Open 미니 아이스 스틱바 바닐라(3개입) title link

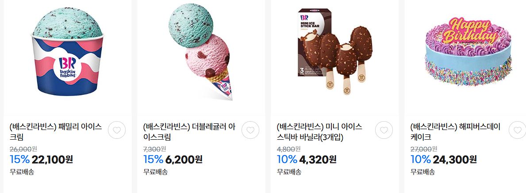coord(319,132)
